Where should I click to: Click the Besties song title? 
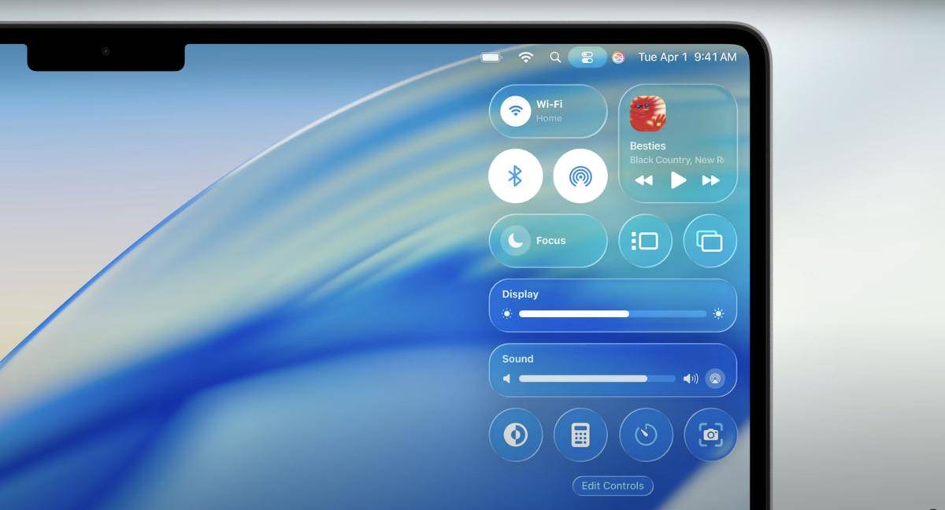tap(647, 146)
